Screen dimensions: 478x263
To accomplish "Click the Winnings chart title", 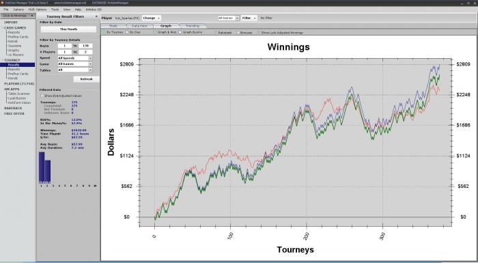I will 288,47.
